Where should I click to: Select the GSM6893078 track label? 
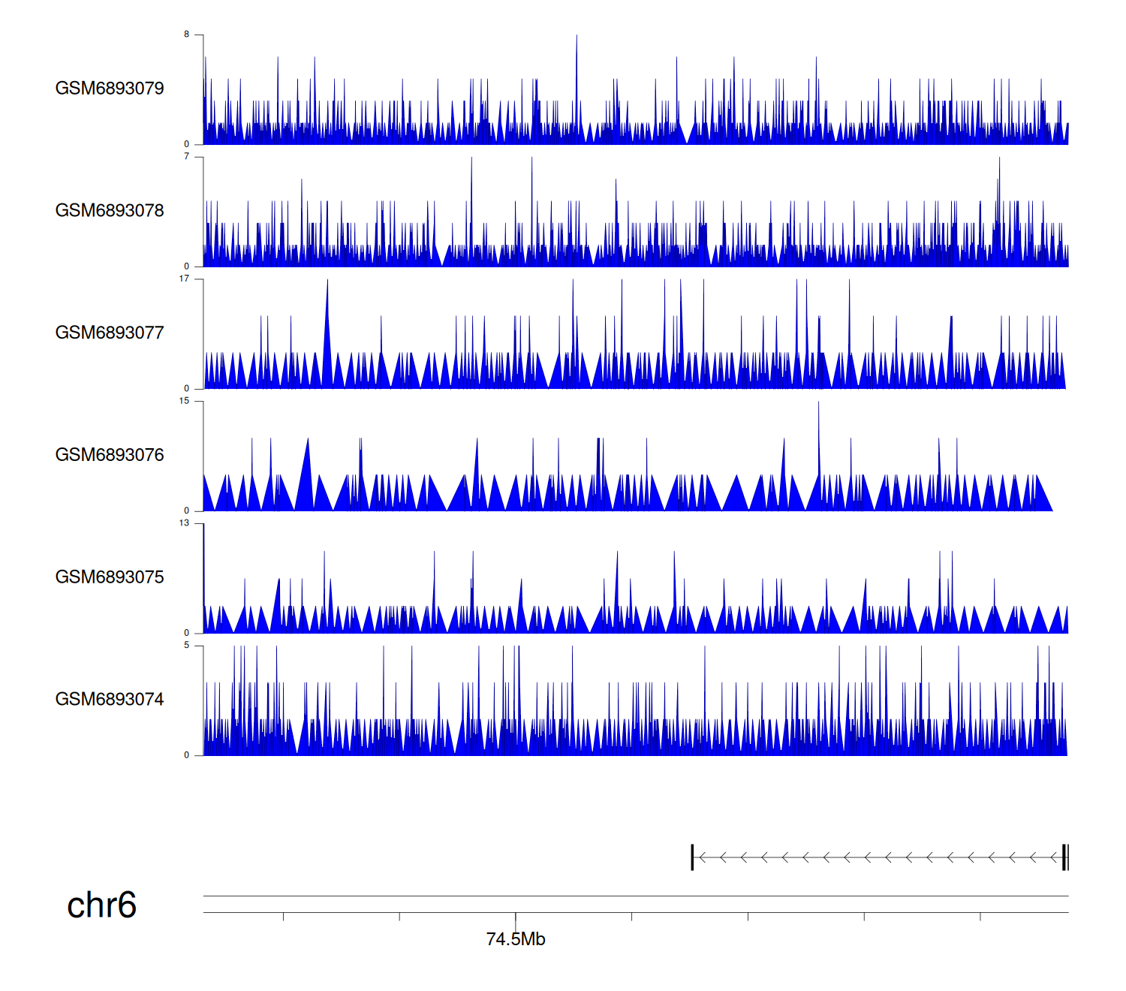[110, 211]
